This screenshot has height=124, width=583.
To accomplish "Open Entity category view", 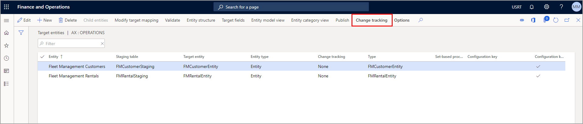I will click(x=310, y=20).
